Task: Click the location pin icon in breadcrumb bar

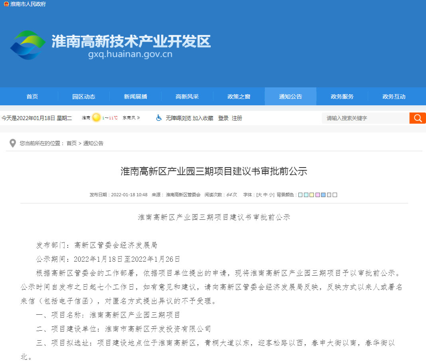Action: (12, 143)
